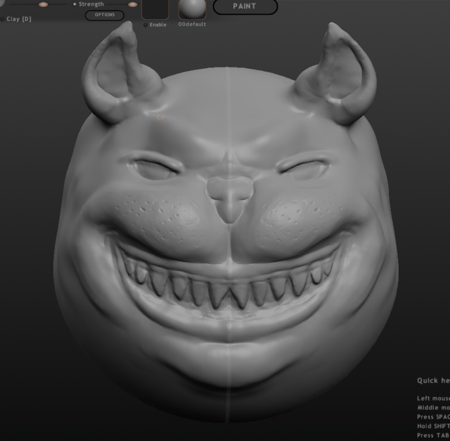
Task: Click the Quick help heading text
Action: coord(433,380)
